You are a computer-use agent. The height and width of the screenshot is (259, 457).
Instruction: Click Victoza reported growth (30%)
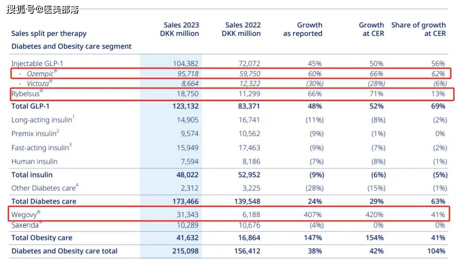pyautogui.click(x=315, y=84)
